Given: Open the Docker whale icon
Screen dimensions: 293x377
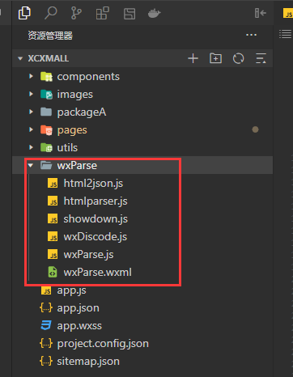Looking at the screenshot, I should [x=155, y=13].
